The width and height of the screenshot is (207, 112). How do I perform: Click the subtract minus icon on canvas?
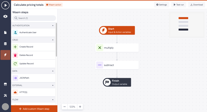pyautogui.click(x=100, y=65)
